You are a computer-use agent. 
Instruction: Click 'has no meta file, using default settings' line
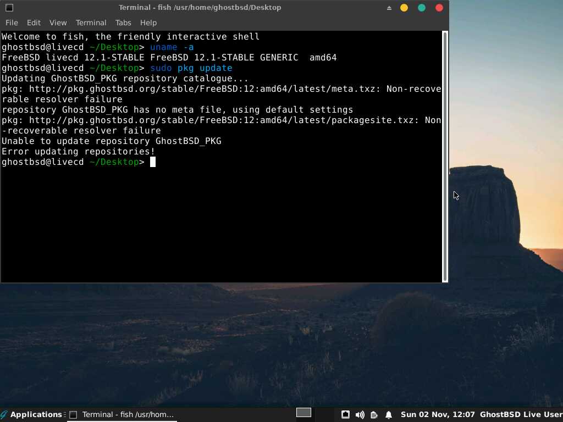click(x=178, y=109)
